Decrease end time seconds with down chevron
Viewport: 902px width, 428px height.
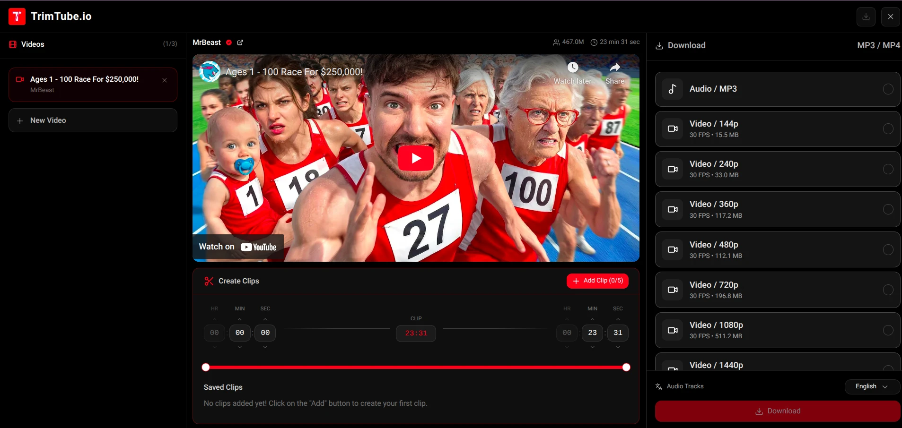pos(618,347)
